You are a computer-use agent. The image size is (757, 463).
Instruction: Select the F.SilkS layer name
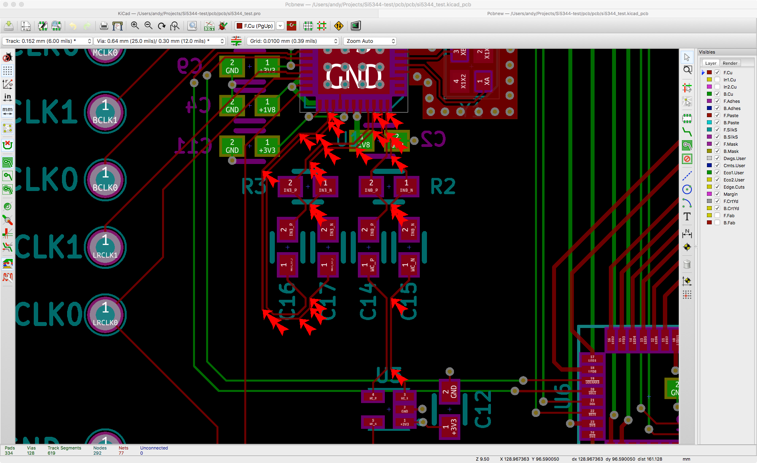tap(730, 130)
